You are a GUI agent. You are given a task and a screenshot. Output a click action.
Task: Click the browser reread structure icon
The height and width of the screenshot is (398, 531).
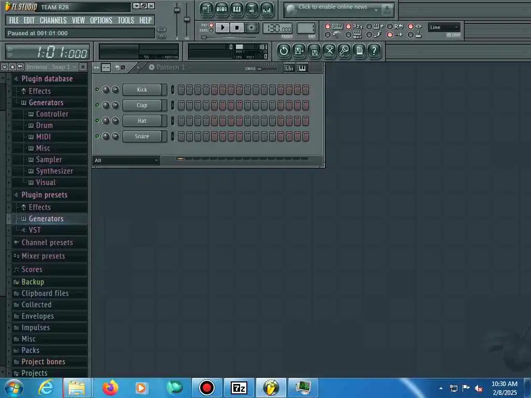(x=20, y=67)
